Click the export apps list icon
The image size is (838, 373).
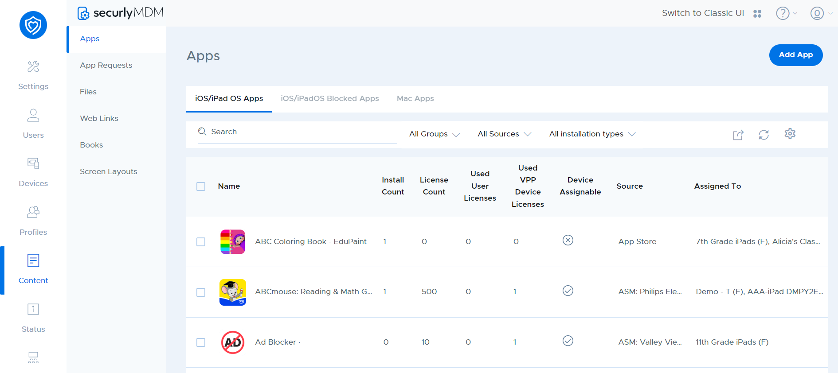738,135
